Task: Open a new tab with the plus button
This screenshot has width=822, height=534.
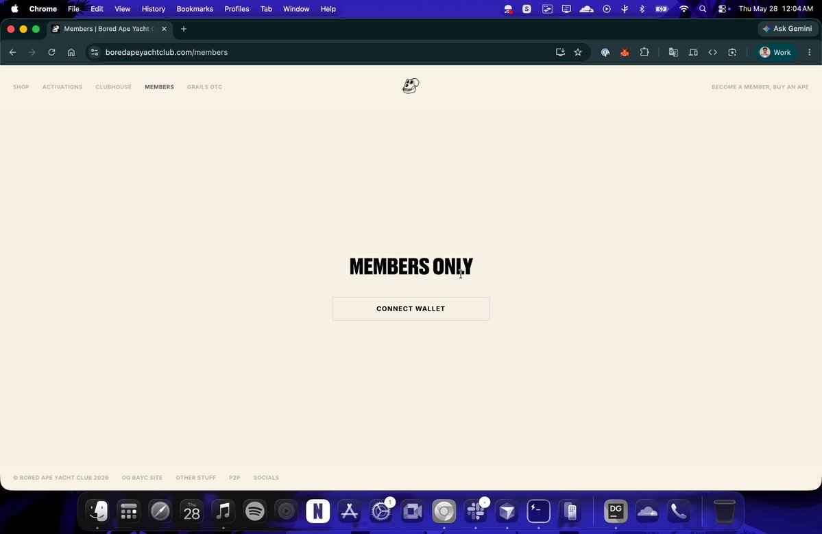Action: (184, 29)
